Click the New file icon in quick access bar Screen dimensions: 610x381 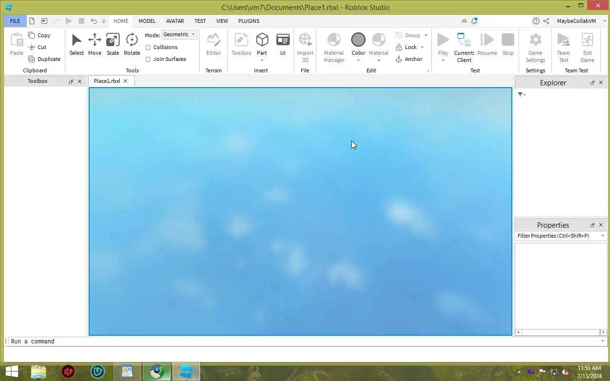32,21
